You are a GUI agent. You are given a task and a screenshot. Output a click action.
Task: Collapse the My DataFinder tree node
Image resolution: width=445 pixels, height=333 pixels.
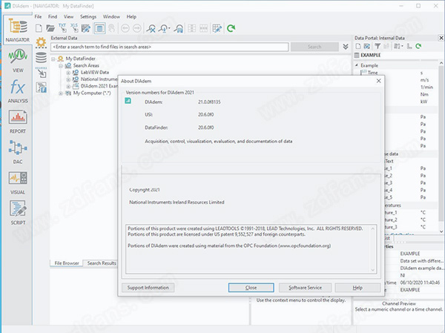[55, 58]
